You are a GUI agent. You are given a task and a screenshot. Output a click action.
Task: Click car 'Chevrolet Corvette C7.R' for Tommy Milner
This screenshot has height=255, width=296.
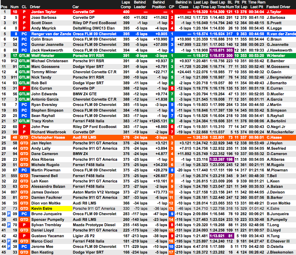click(94, 72)
